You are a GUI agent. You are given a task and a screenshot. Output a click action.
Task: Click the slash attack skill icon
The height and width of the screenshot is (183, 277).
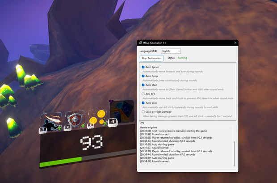(51, 122)
